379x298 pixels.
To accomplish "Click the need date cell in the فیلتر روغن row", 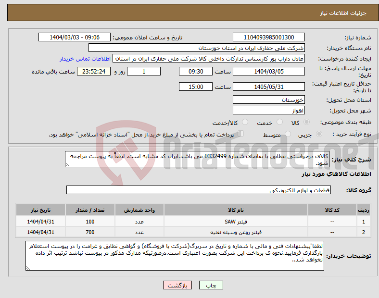I will tap(40, 232).
